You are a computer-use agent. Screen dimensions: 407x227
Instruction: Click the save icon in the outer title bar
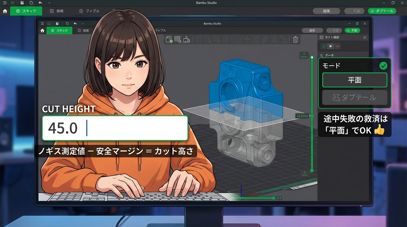tap(22, 3)
